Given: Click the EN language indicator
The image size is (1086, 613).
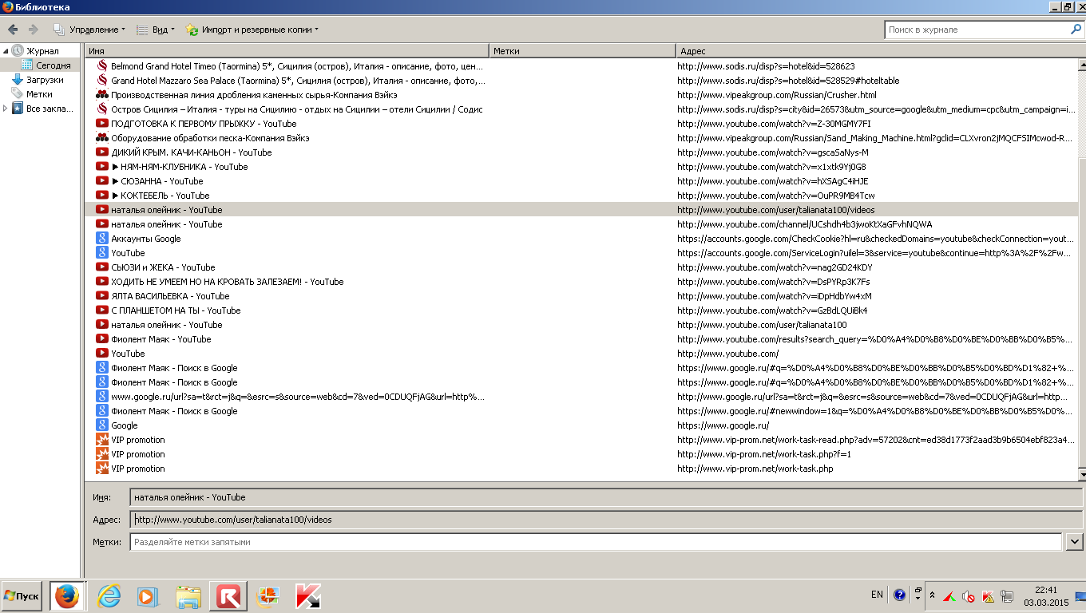Looking at the screenshot, I should (877, 595).
